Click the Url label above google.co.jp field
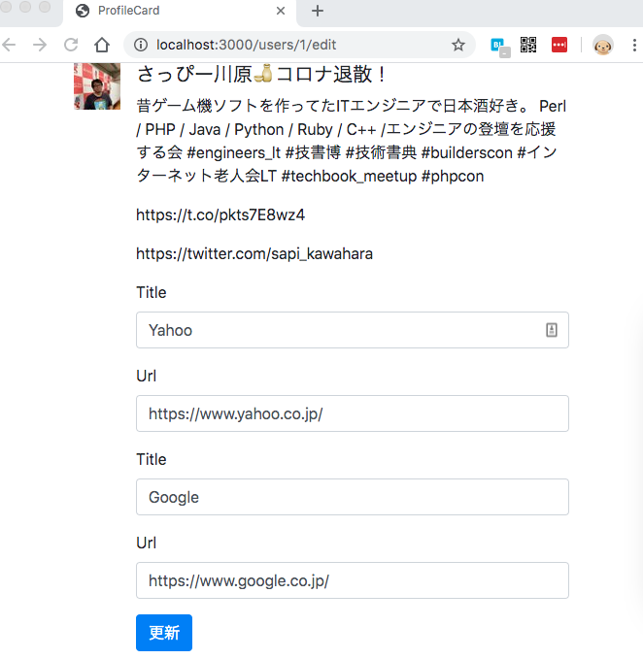 147,543
